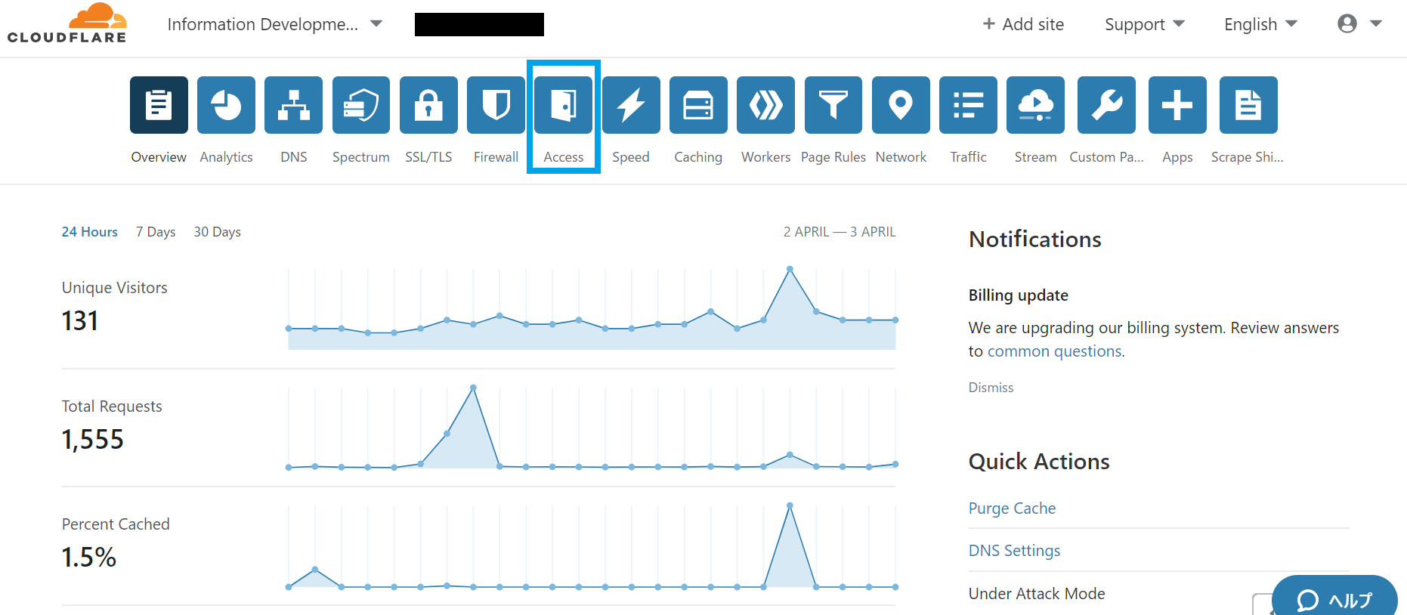Open the Apps plus icon

pos(1177,105)
